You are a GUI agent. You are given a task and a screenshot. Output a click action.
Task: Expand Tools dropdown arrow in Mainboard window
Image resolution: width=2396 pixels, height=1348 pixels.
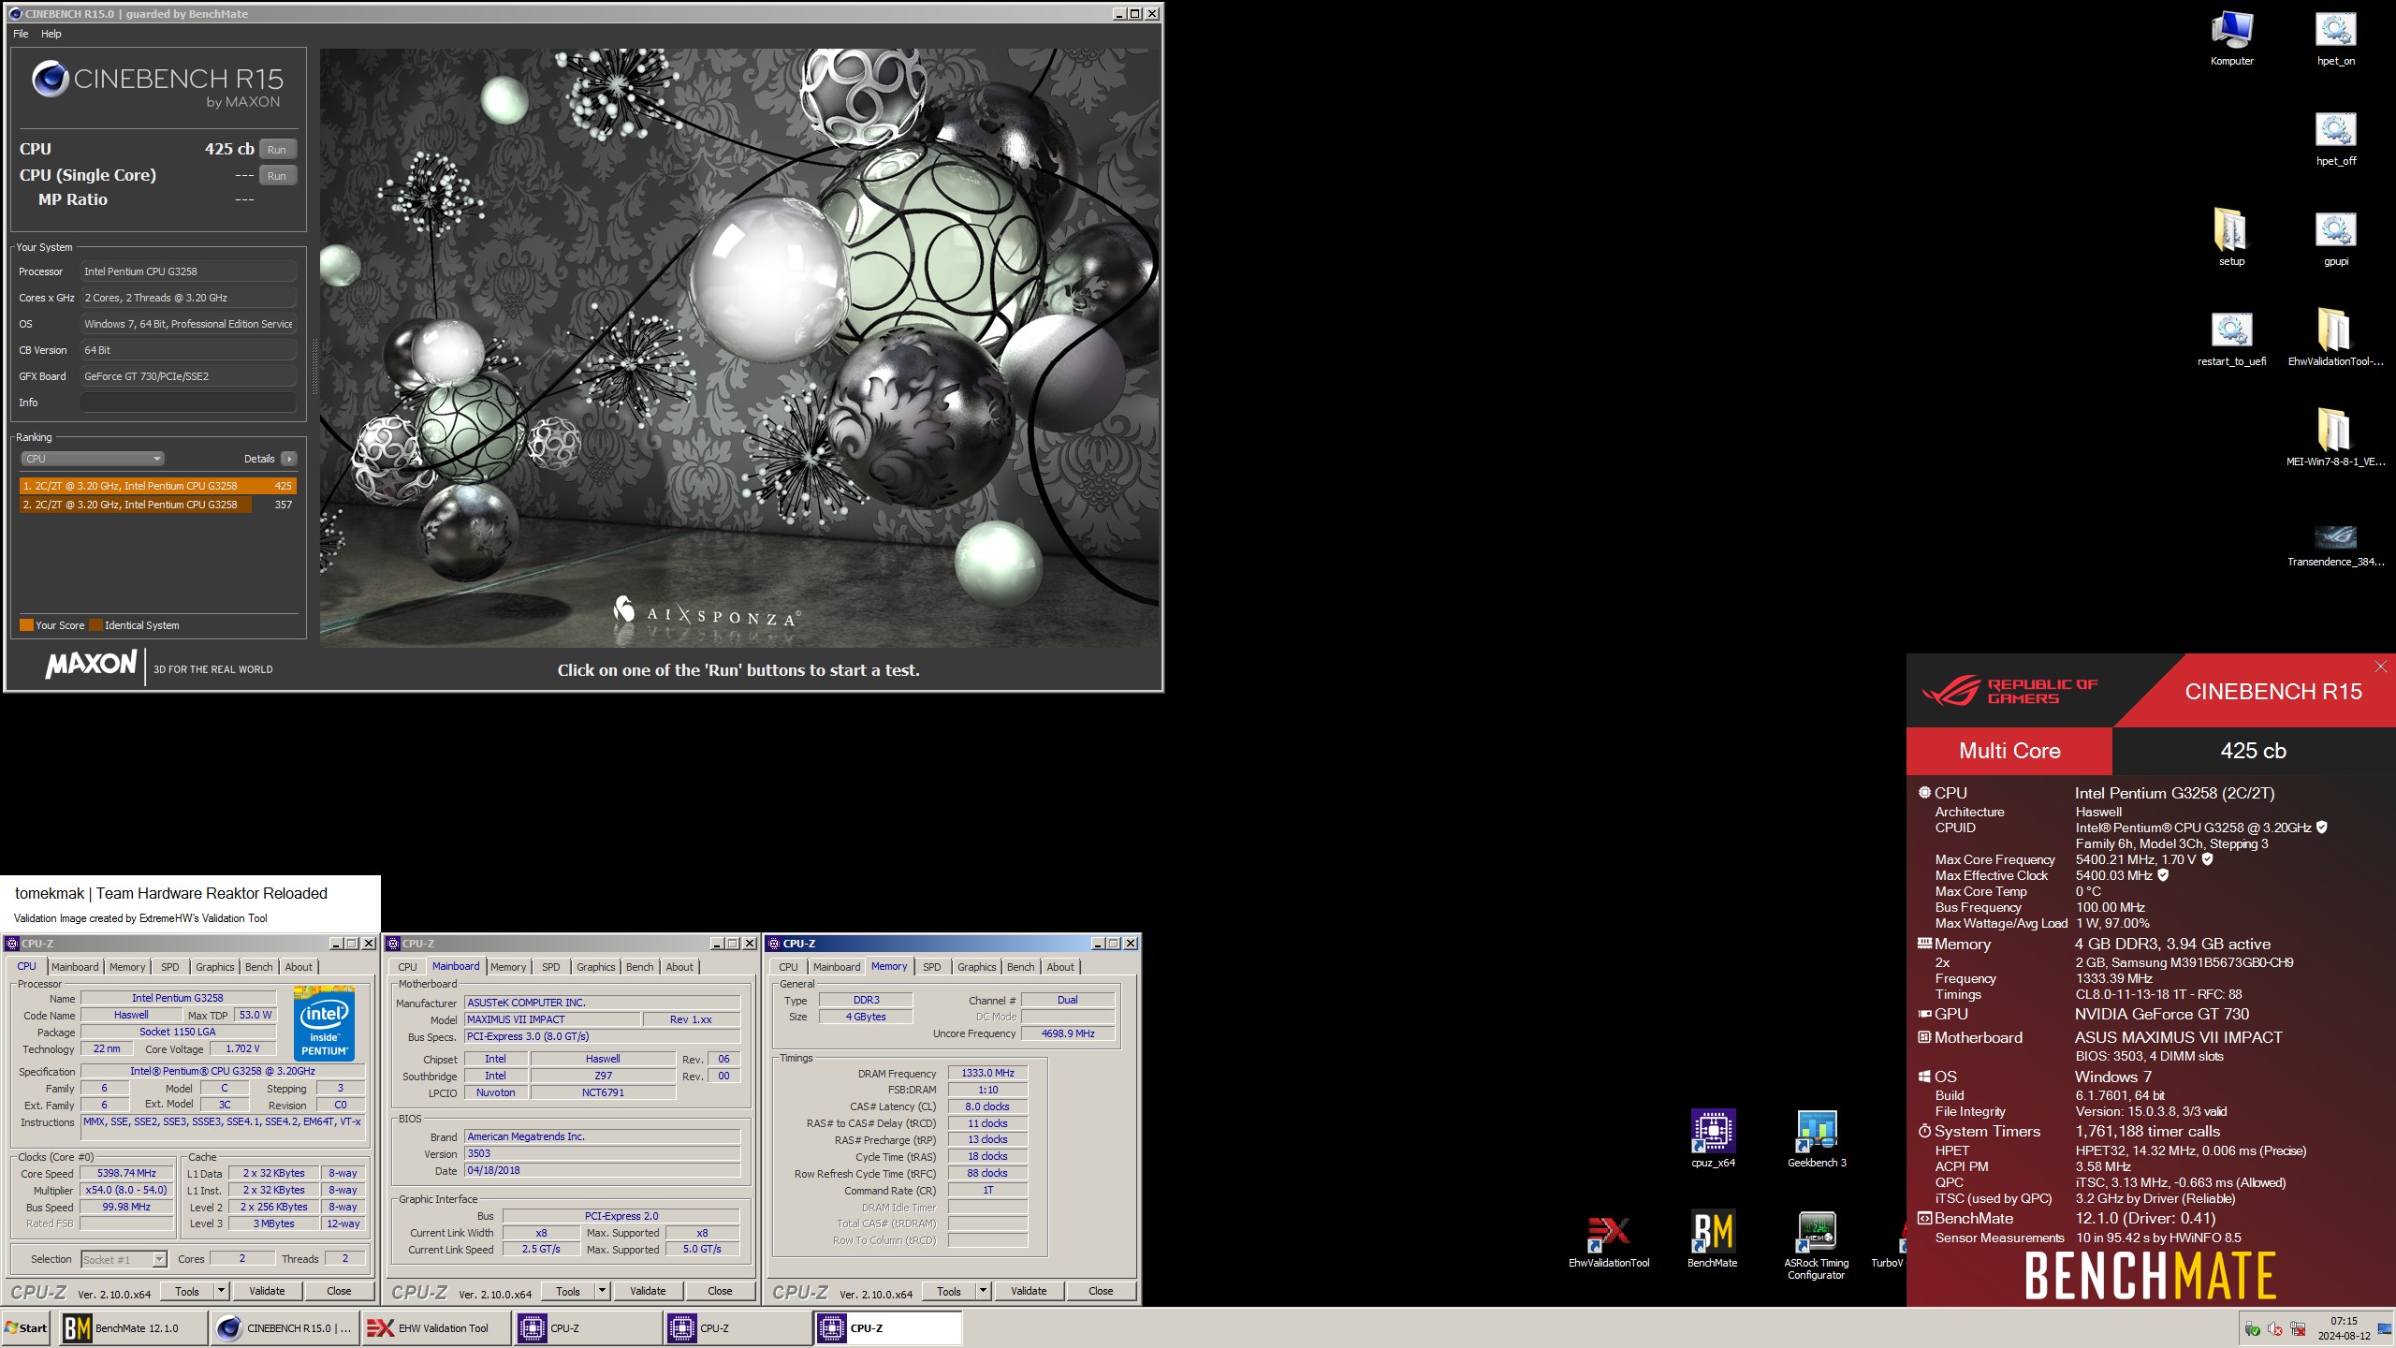click(603, 1291)
